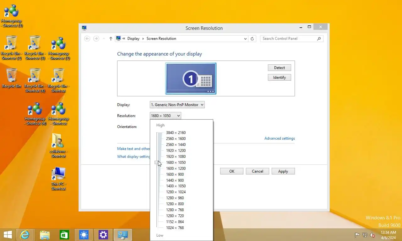Open Homegroup - Shortcut (3) desktop icon
402x241 pixels.
[12, 16]
